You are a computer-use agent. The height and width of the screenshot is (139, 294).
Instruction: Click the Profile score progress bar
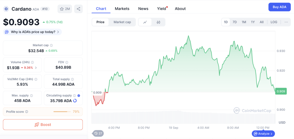62,112
